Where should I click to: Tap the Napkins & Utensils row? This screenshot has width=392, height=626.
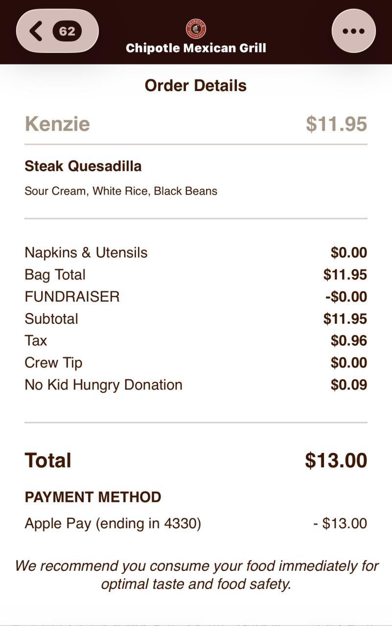86,253
